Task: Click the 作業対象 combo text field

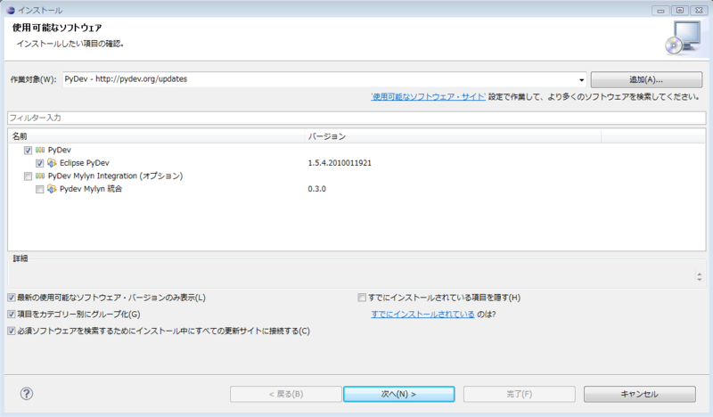Action: pos(320,79)
